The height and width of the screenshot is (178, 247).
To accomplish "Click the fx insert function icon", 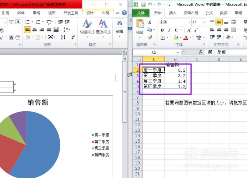I will coord(201,52).
